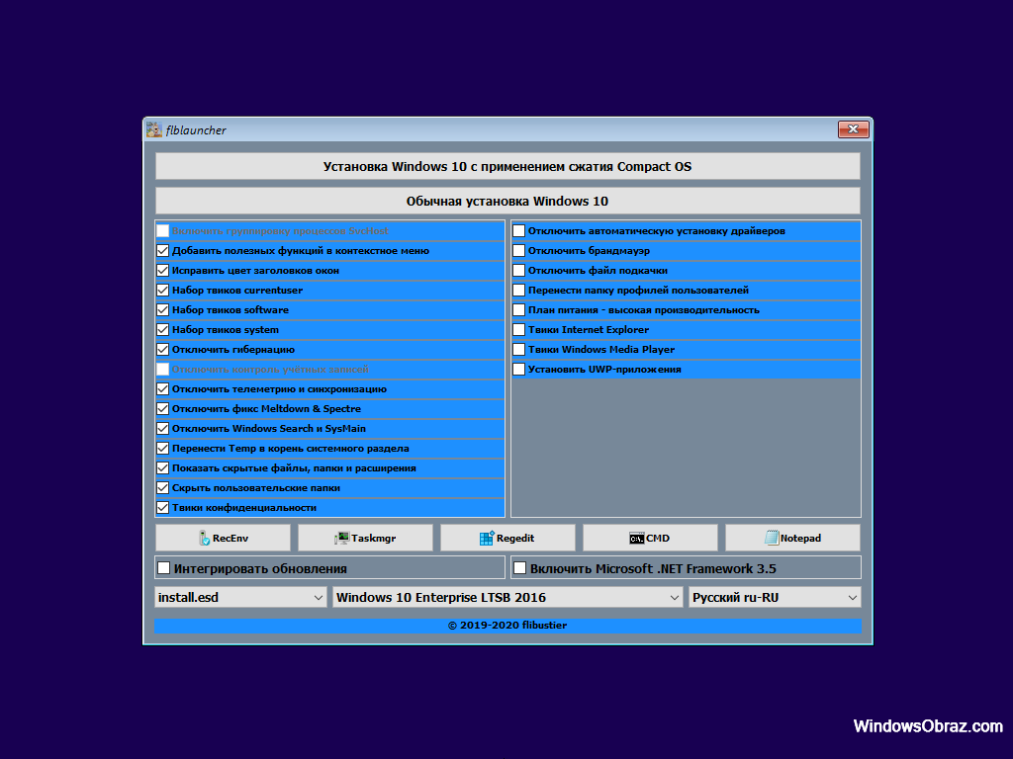Open Regedit registry editor
Image resolution: width=1013 pixels, height=759 pixels.
coord(507,538)
